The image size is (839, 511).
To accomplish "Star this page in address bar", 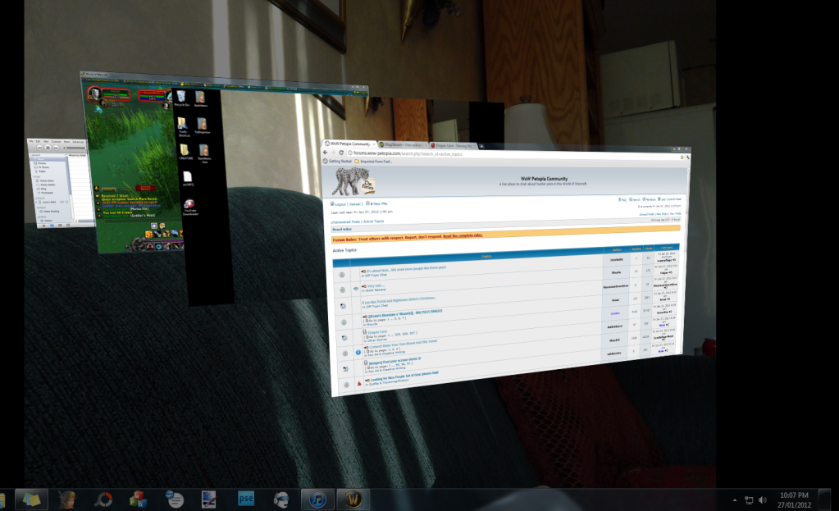I will 682,157.
